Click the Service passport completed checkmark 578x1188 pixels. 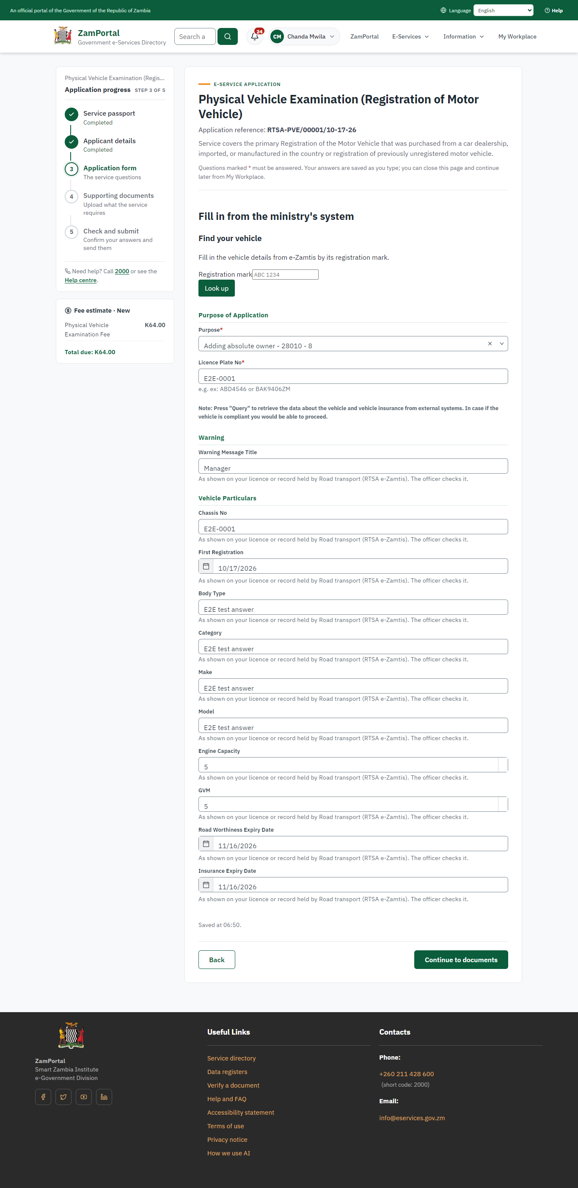click(x=72, y=114)
